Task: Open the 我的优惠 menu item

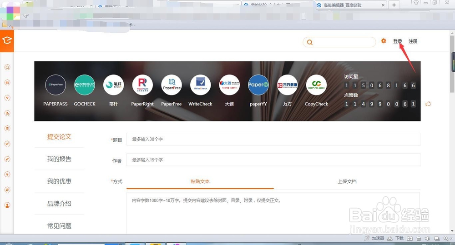Action: point(59,181)
